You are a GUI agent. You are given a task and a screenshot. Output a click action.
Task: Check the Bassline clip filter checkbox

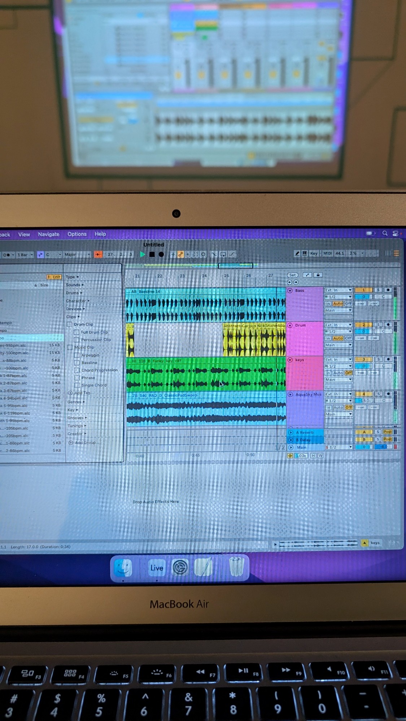[x=77, y=363]
